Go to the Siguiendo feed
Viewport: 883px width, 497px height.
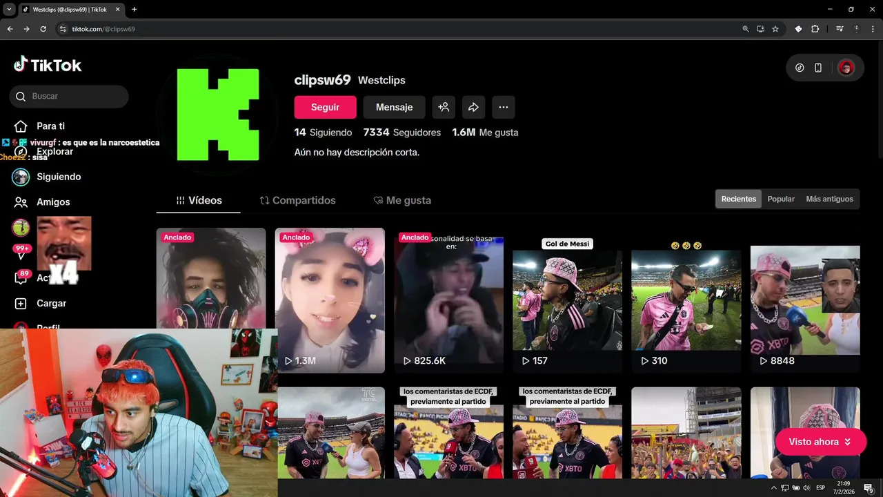click(47, 177)
